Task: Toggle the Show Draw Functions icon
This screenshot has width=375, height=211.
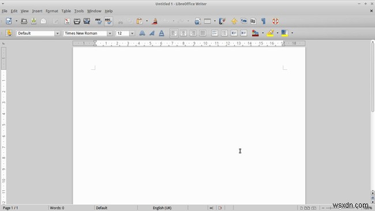Action: click(223, 21)
